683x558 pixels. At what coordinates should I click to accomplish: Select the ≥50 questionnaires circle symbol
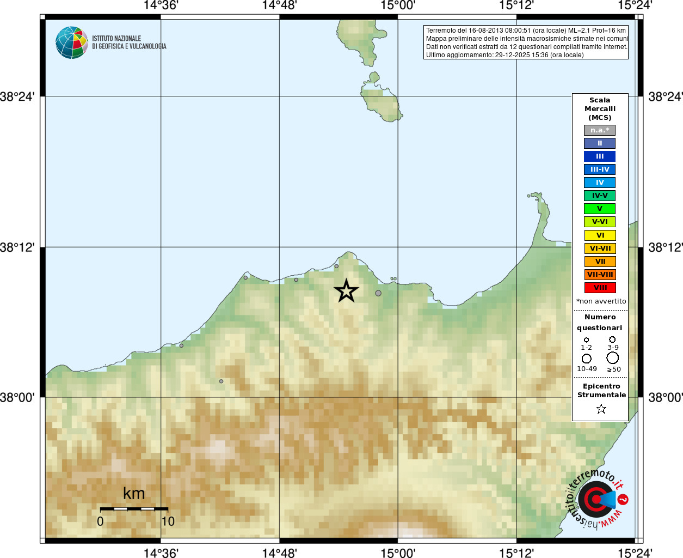tap(613, 358)
